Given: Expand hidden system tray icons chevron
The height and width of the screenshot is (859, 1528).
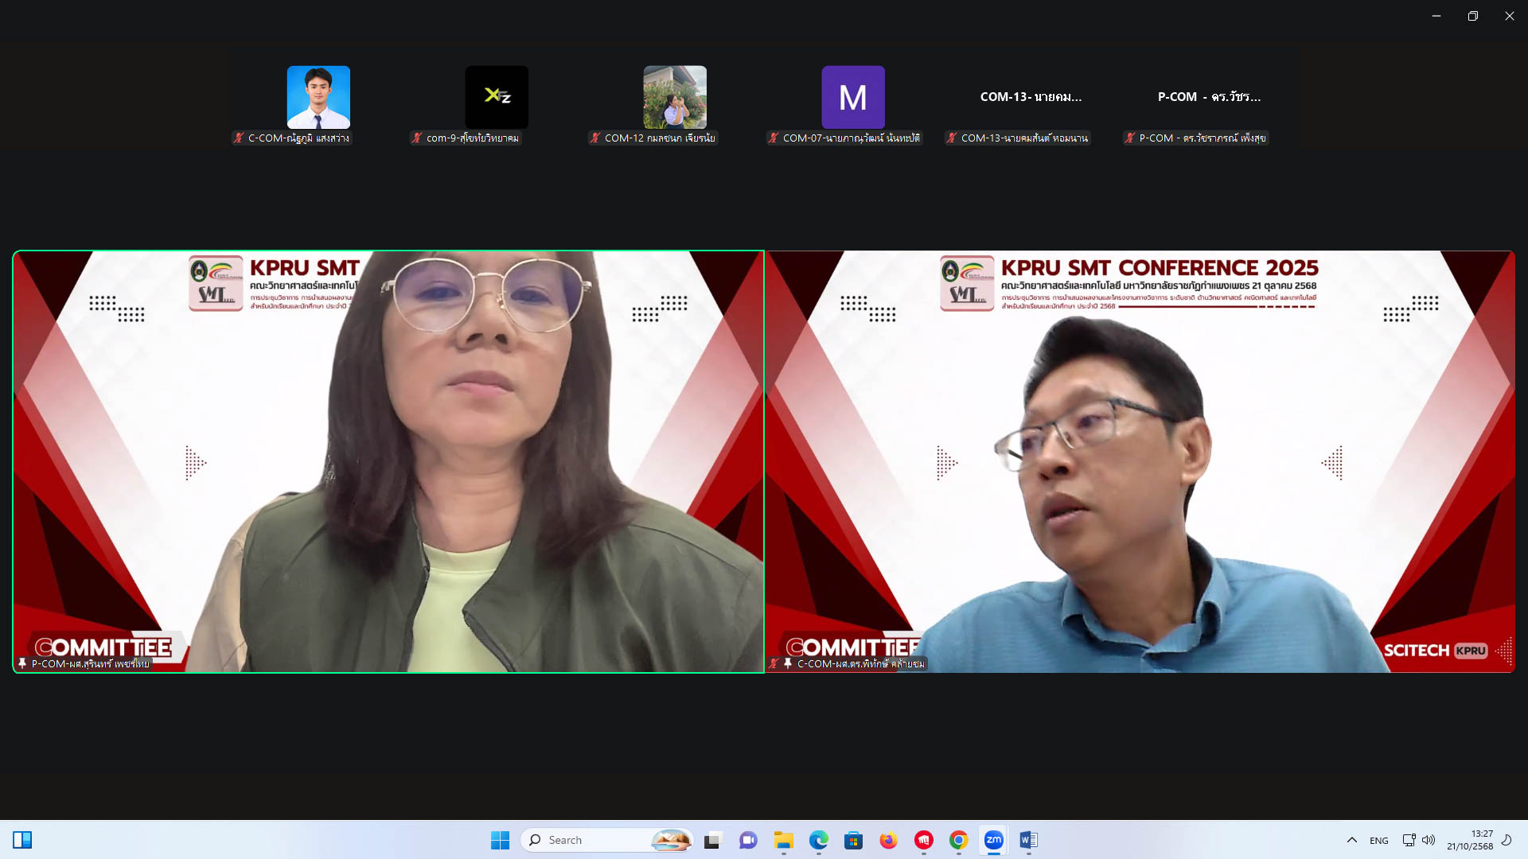Looking at the screenshot, I should (1351, 840).
